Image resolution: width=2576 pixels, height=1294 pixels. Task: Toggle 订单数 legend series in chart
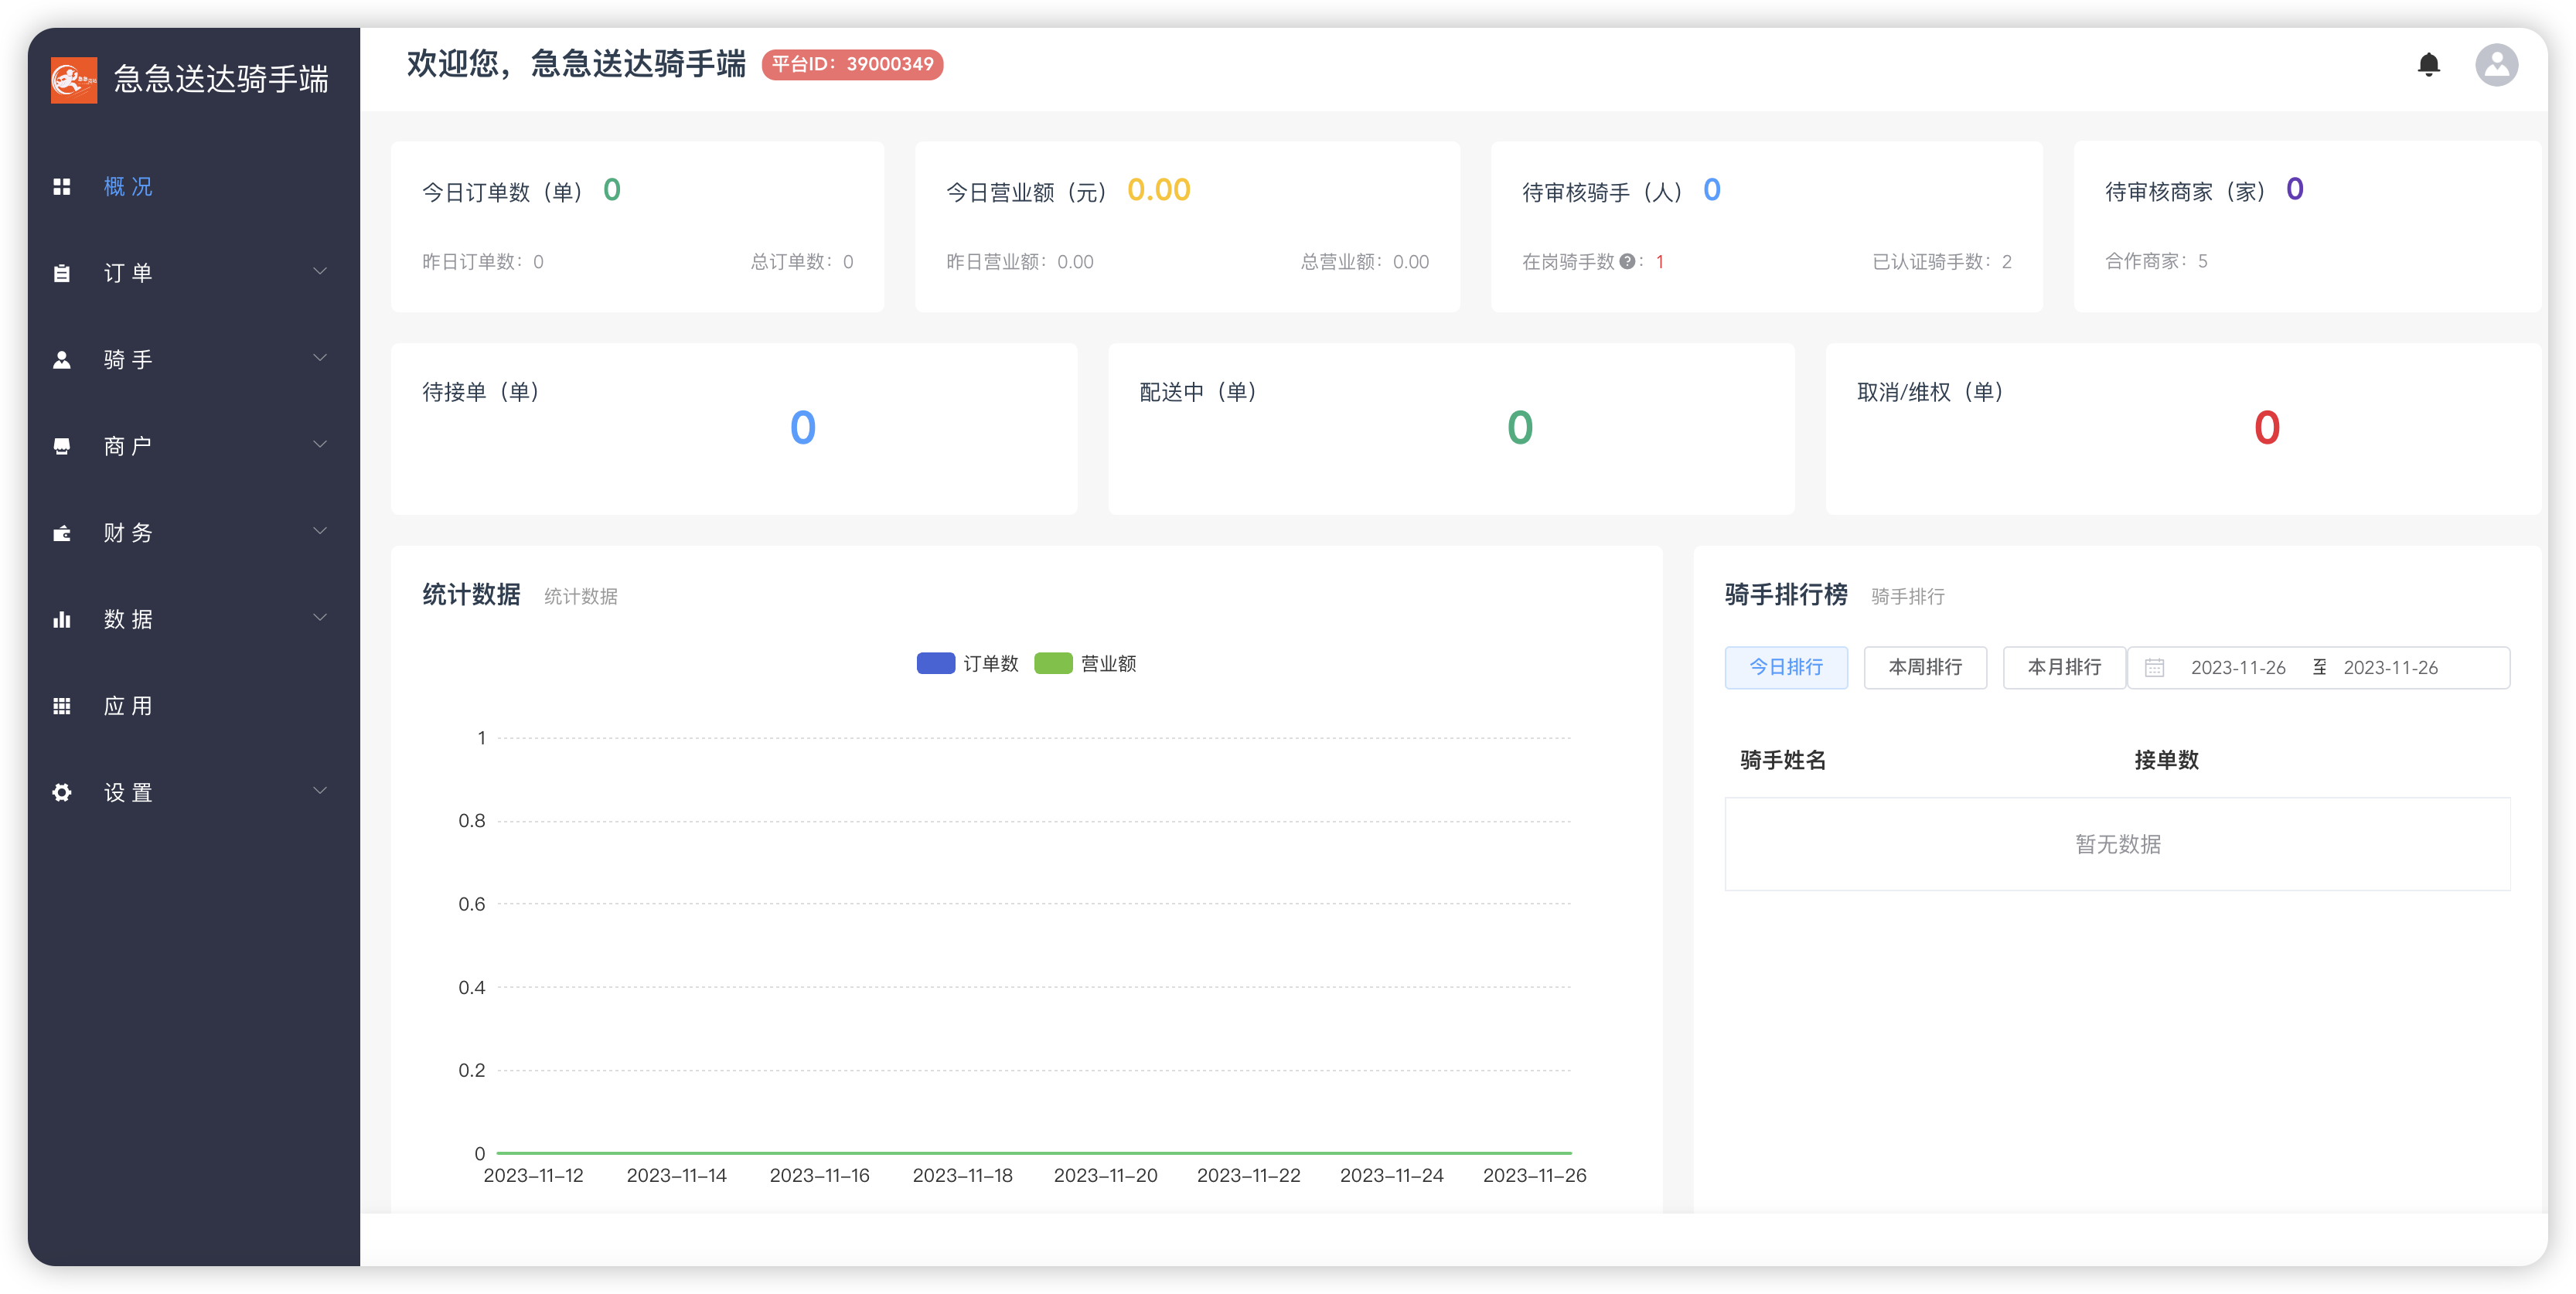point(968,664)
